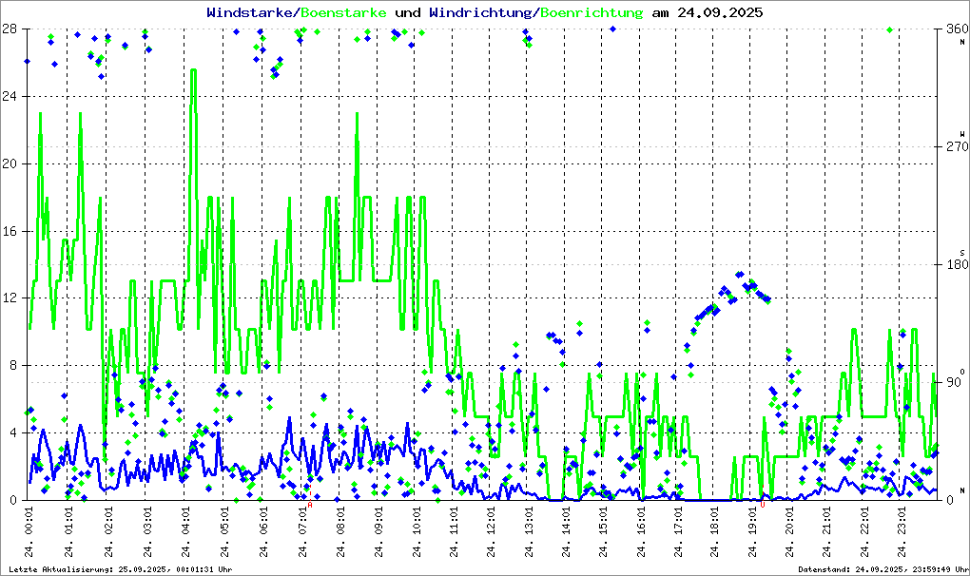Click the 24. 18:01 time axis label
Screen dimensions: 970x576
[x=715, y=531]
